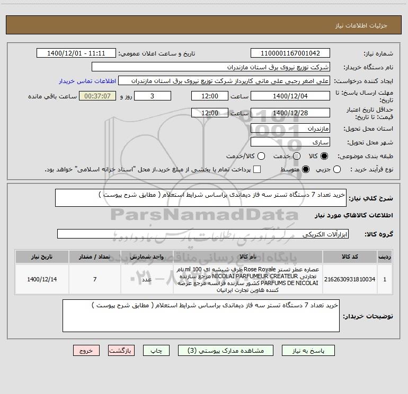Click the نام کالا column header
408x394 pixels.
pyautogui.click(x=248, y=257)
